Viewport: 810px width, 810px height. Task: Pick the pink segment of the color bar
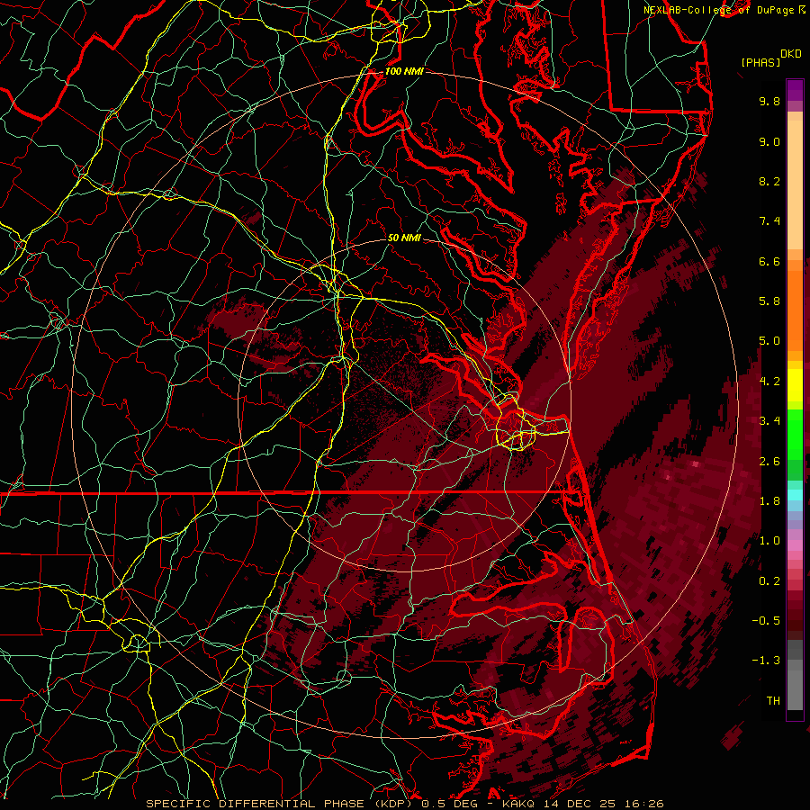[795, 545]
